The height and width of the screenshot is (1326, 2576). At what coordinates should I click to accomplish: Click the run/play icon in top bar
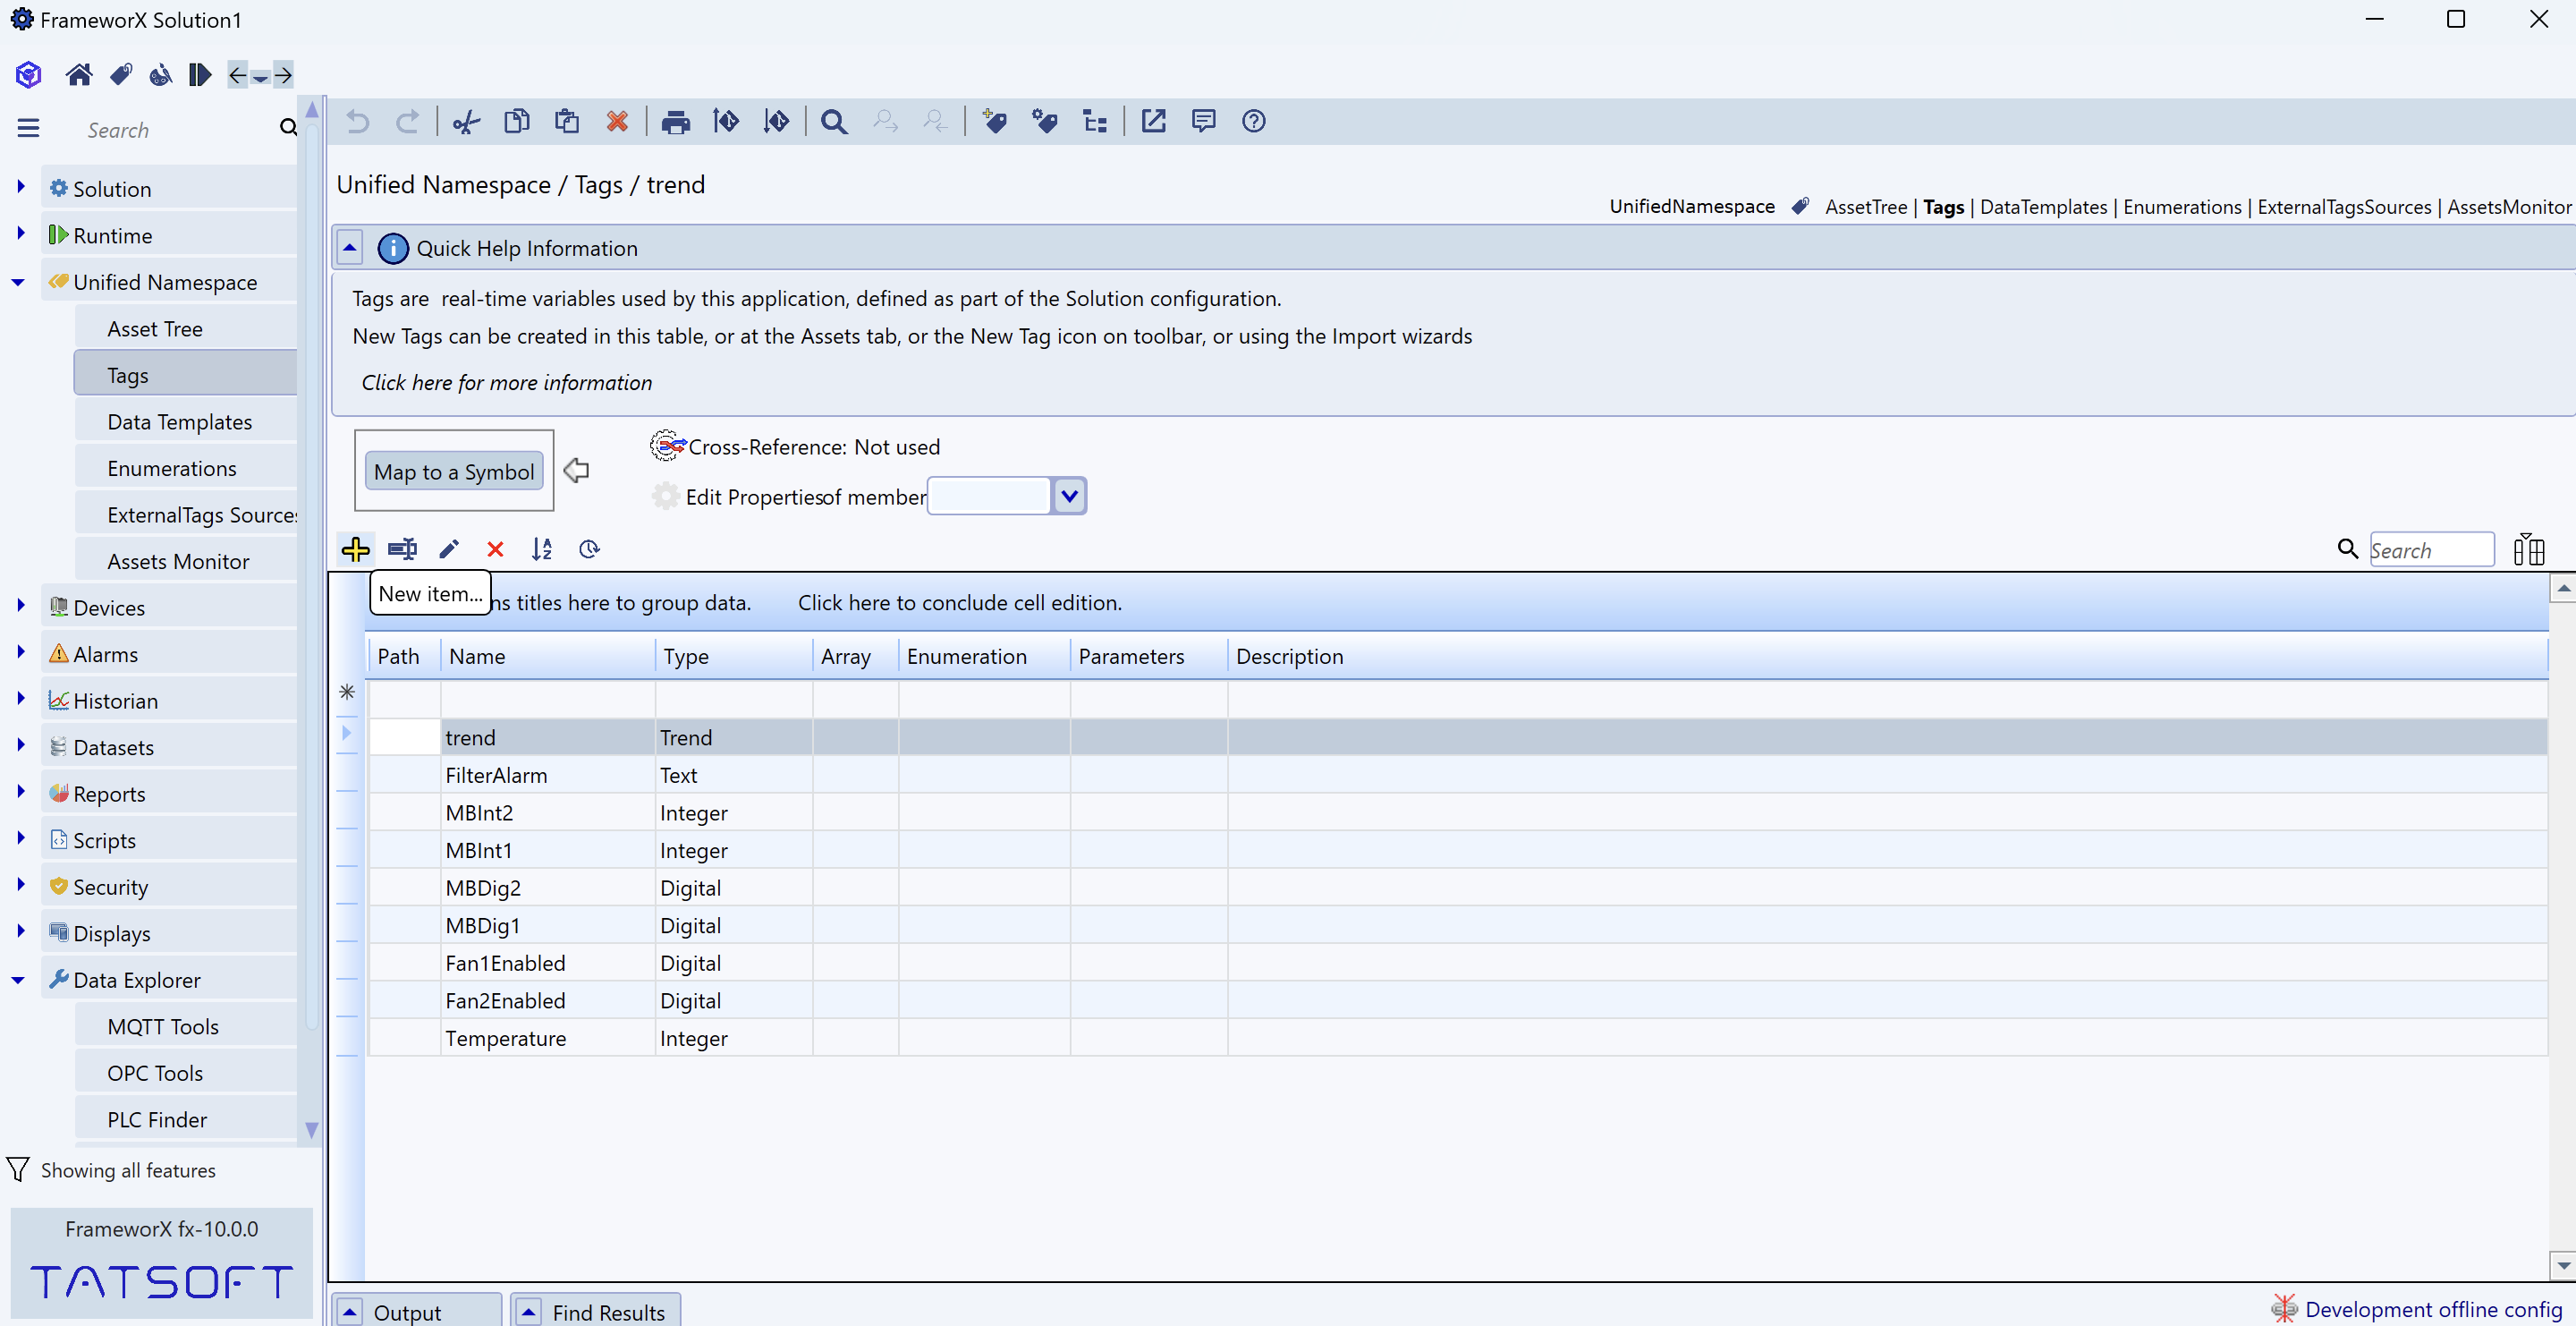pyautogui.click(x=200, y=74)
